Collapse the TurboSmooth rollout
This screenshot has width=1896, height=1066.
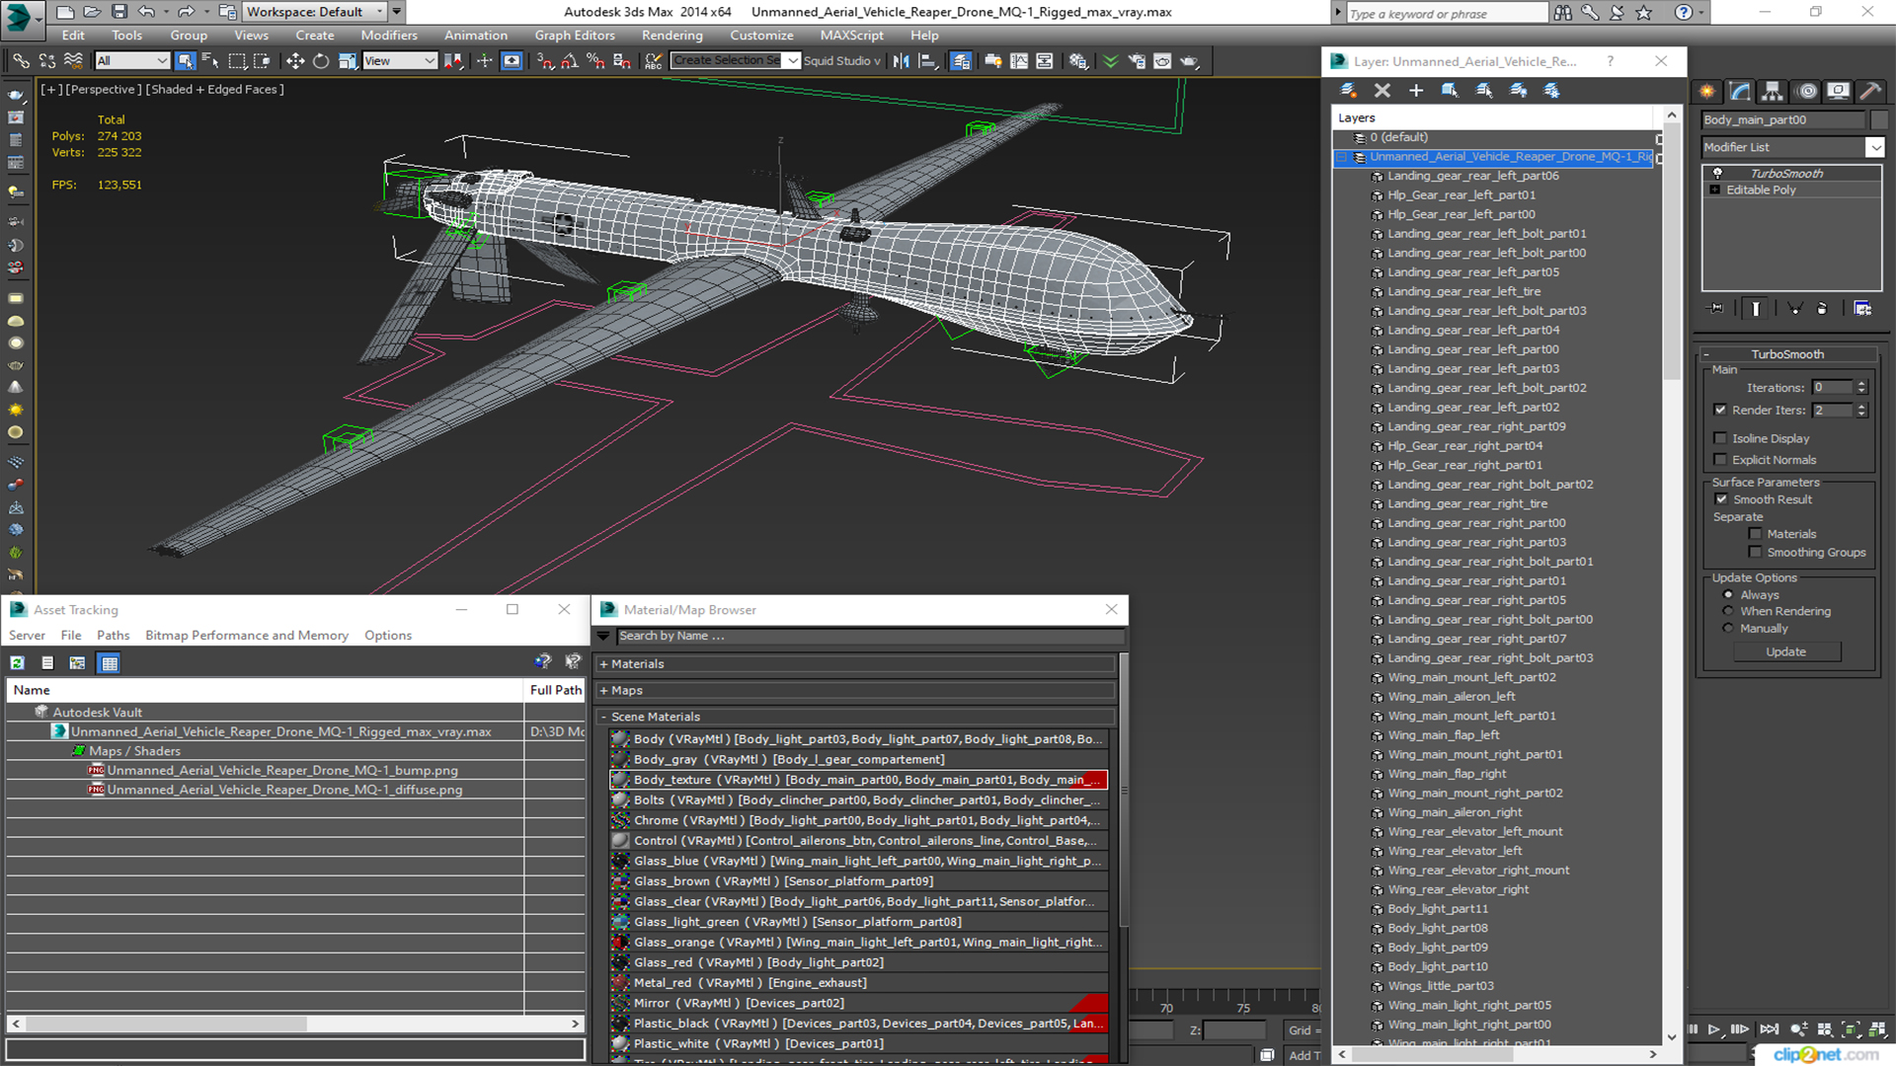pyautogui.click(x=1706, y=354)
